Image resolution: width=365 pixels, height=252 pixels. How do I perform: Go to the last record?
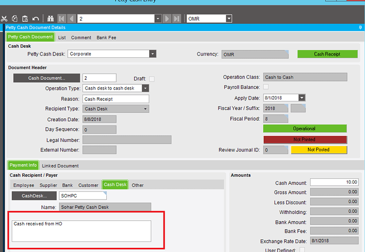177,19
